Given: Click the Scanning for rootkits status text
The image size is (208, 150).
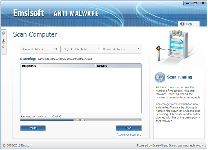Looking at the screenshot, I should pyautogui.click(x=41, y=116).
